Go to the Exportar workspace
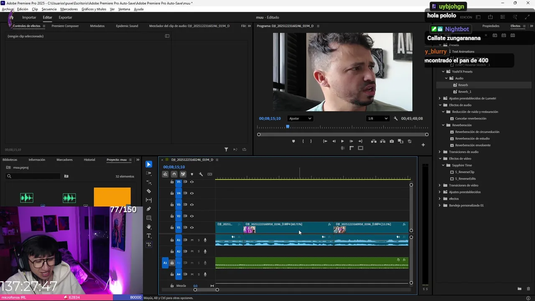535x301 pixels. [65, 18]
